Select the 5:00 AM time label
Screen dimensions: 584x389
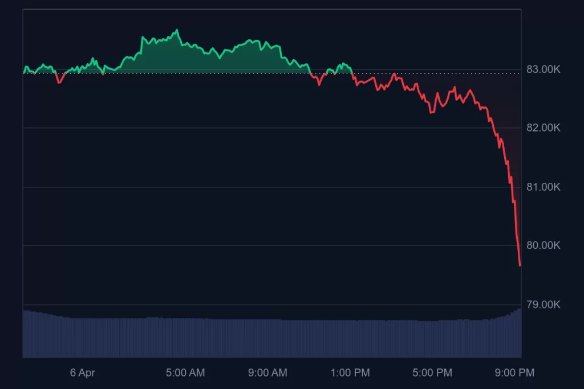[x=185, y=373]
